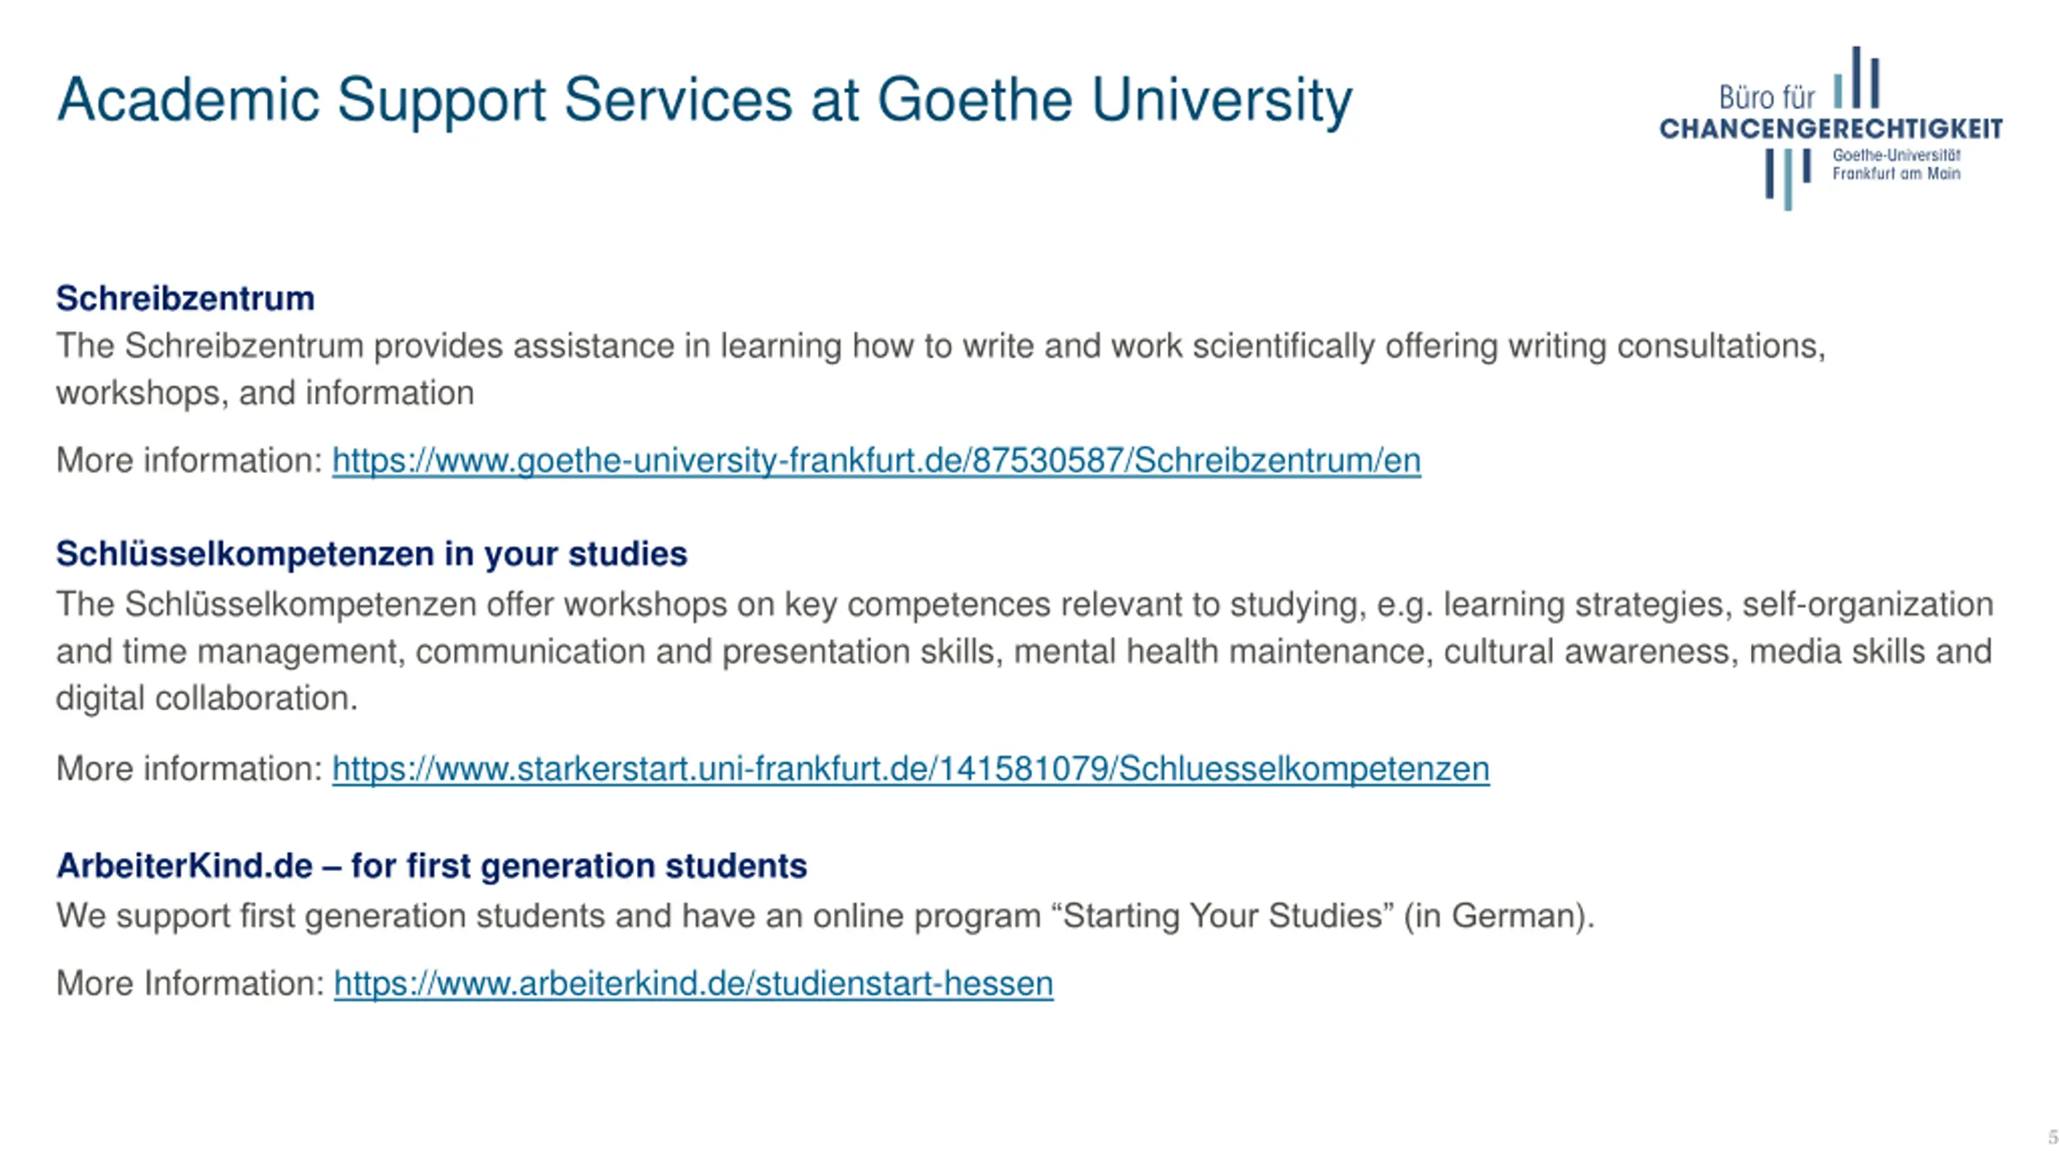Viewport: 2059px width, 1158px height.
Task: Select the slide title 'Academic Support Services'
Action: [x=704, y=101]
